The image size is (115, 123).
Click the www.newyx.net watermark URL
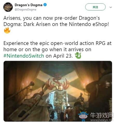[x=102, y=120]
